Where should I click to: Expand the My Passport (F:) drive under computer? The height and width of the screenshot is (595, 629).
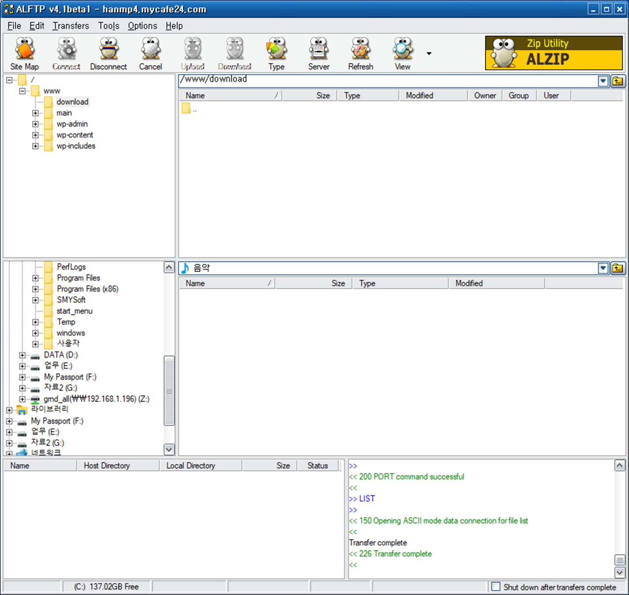tap(22, 377)
